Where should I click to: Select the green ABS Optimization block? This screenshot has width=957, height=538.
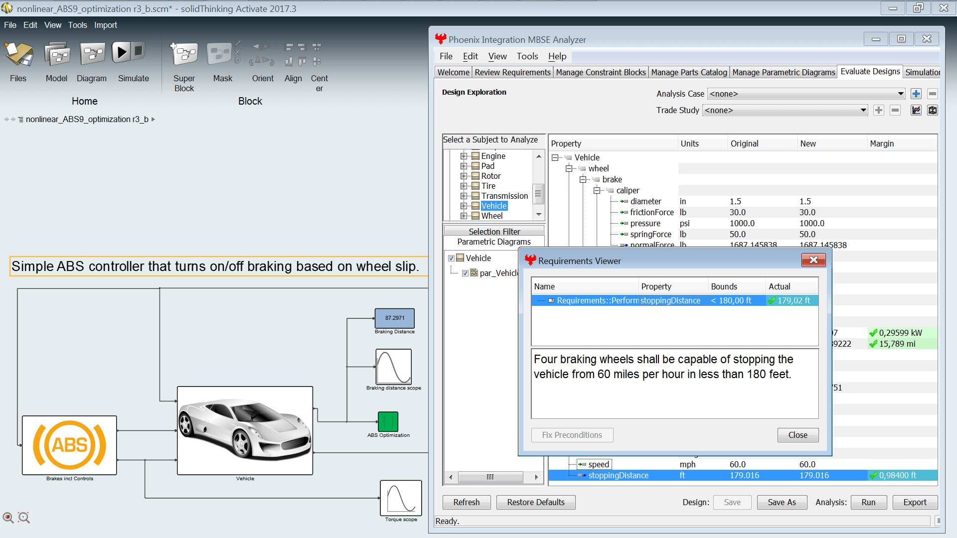tap(388, 421)
